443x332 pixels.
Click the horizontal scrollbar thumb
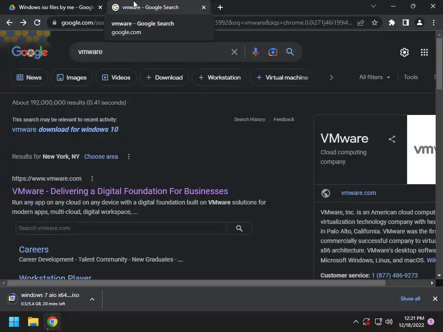[x=196, y=283]
